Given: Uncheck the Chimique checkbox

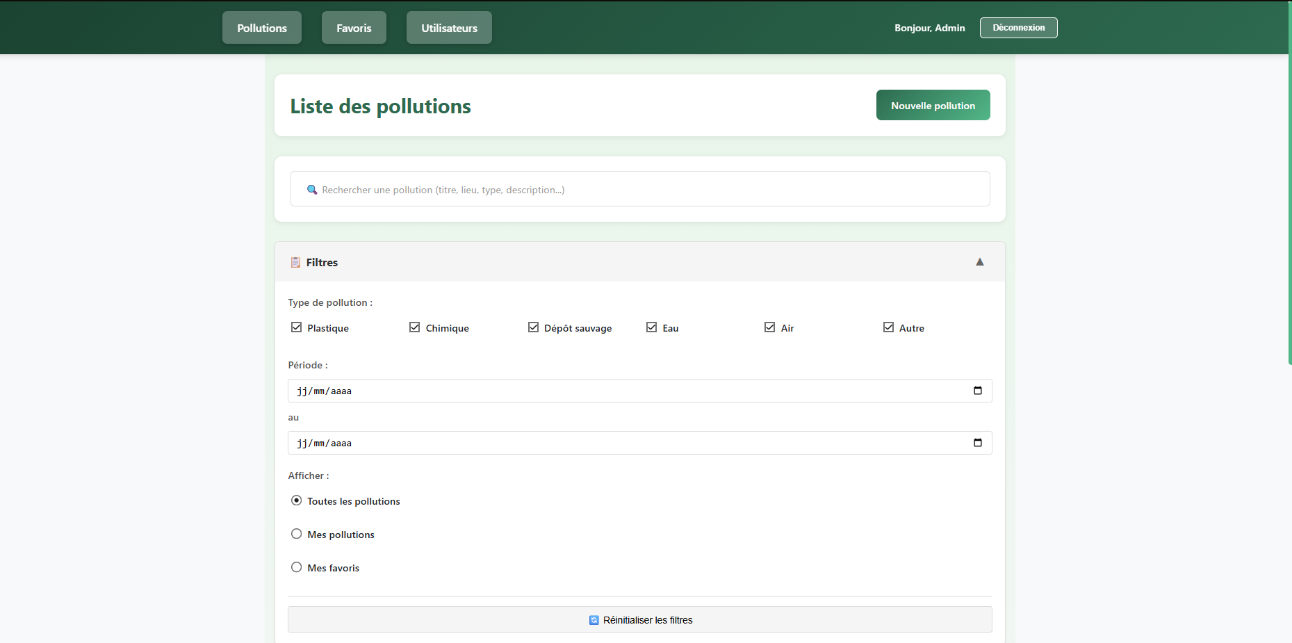Looking at the screenshot, I should (415, 327).
